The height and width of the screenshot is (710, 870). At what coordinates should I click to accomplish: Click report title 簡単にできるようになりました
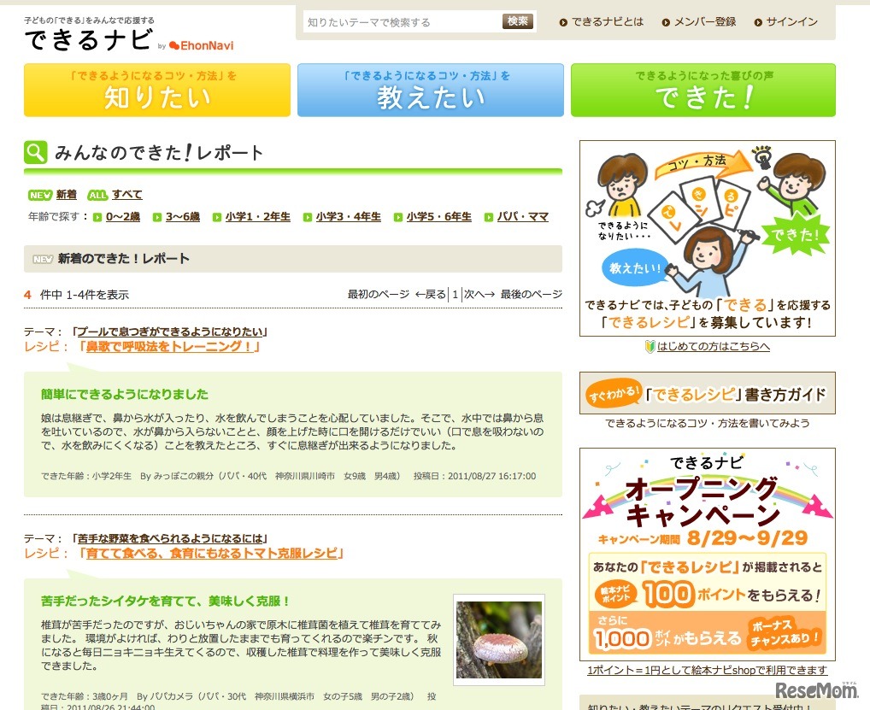pyautogui.click(x=125, y=395)
